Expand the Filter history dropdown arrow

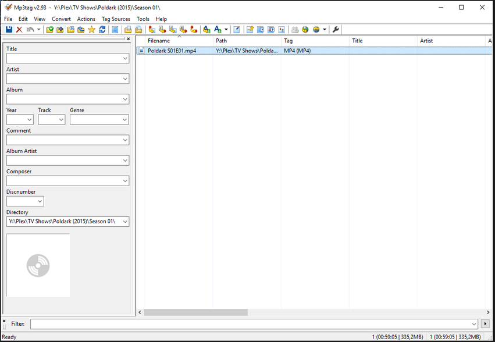tap(474, 324)
